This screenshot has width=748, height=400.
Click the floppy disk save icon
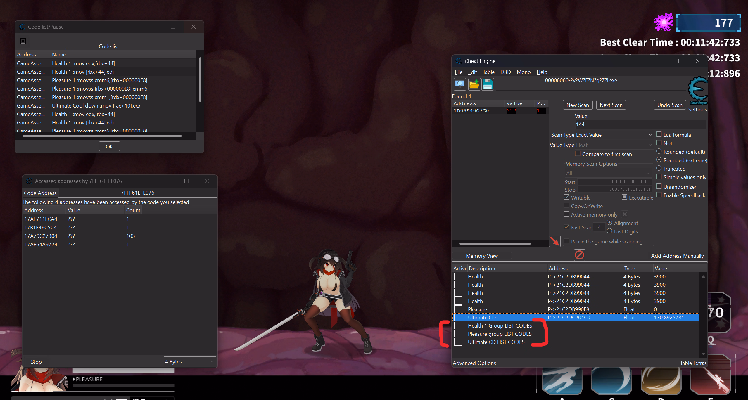[x=488, y=84]
